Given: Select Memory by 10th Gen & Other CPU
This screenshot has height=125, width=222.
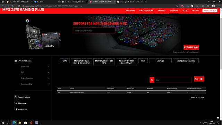Looking at the screenshot, I should coord(82,62).
